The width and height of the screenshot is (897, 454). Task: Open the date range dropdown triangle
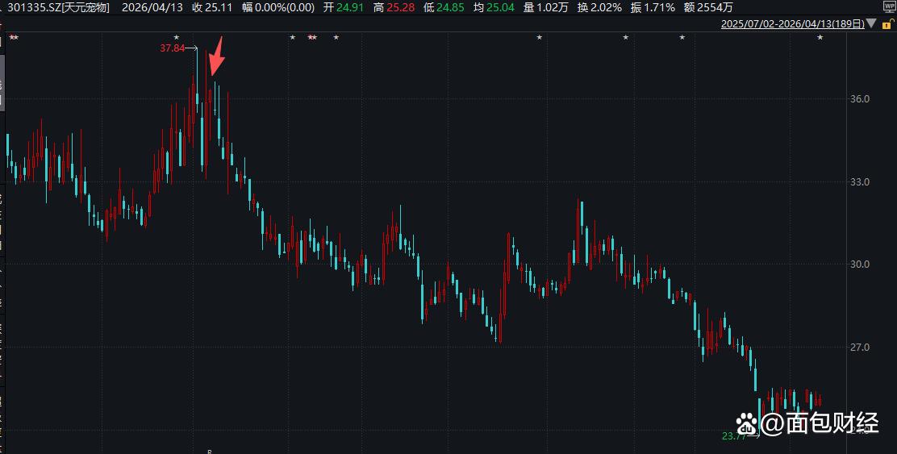point(871,23)
